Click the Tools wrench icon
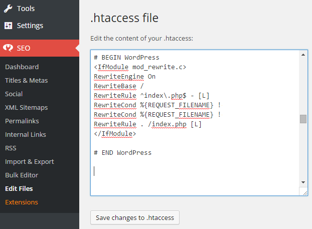This screenshot has width=312, height=229. [x=8, y=9]
